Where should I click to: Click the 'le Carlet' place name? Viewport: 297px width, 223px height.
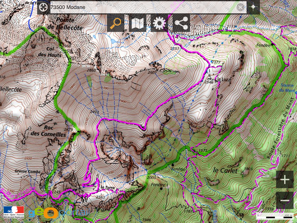click(225, 170)
